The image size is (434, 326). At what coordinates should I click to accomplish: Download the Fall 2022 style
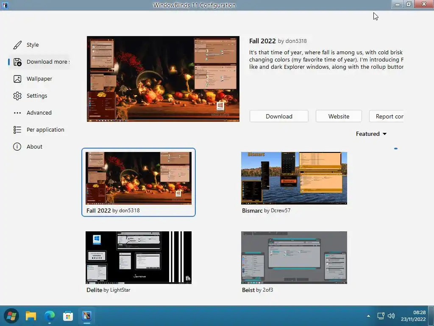click(x=279, y=116)
